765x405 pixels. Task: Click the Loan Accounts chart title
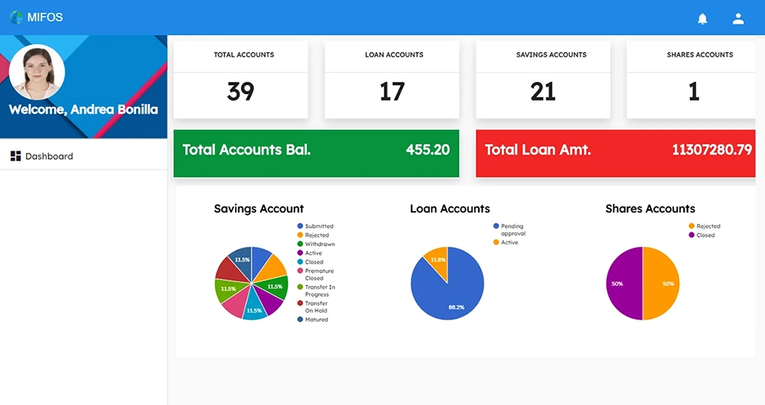point(450,209)
